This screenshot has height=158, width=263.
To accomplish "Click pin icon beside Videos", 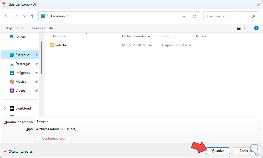I will [x=36, y=91].
